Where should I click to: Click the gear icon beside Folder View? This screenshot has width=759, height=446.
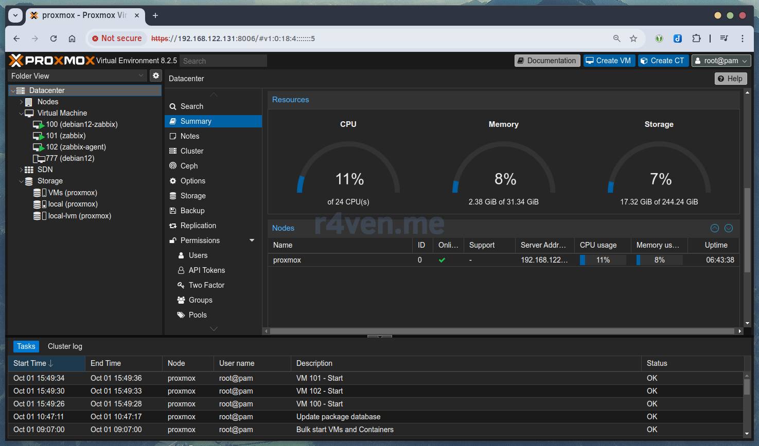tap(156, 76)
